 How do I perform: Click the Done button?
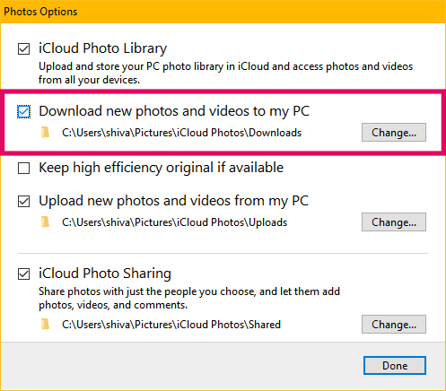(395, 365)
